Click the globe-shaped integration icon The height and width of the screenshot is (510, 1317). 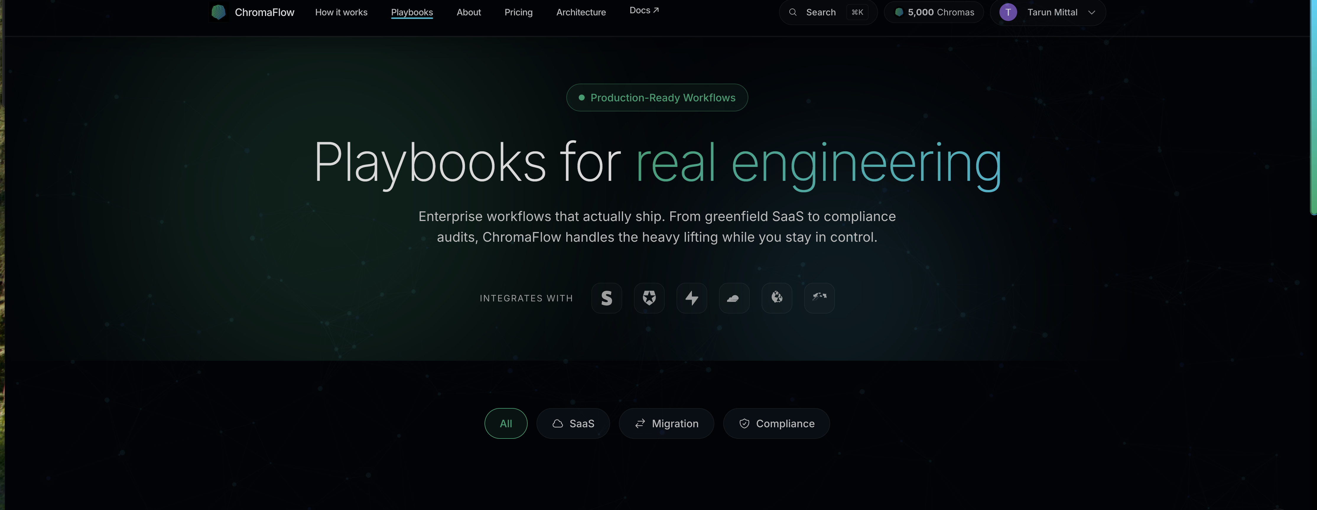pos(776,298)
